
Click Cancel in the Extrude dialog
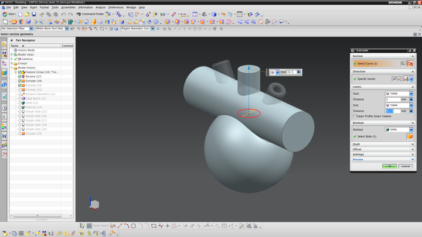[x=406, y=166]
